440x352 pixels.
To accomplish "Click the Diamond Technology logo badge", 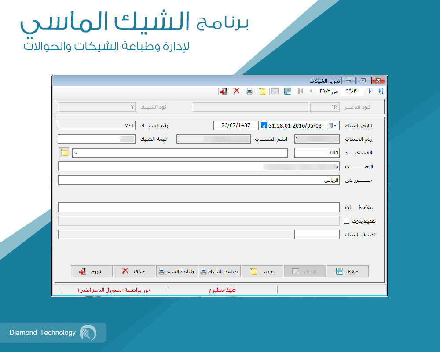I will click(x=53, y=333).
